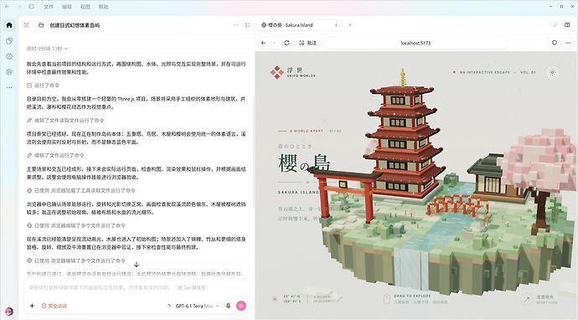The width and height of the screenshot is (578, 320).
Task: Click the 完全访问 access mode selector
Action: pyautogui.click(x=54, y=306)
